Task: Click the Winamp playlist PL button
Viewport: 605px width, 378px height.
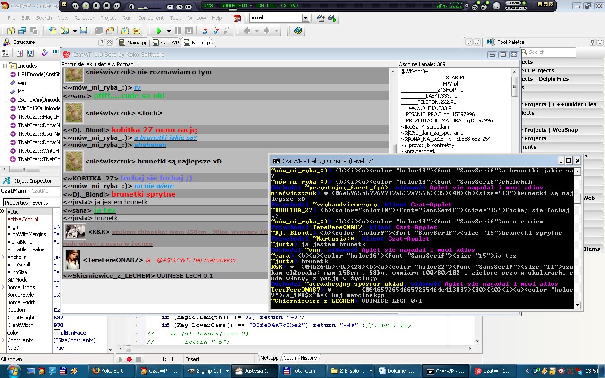Action: tap(180, 6)
